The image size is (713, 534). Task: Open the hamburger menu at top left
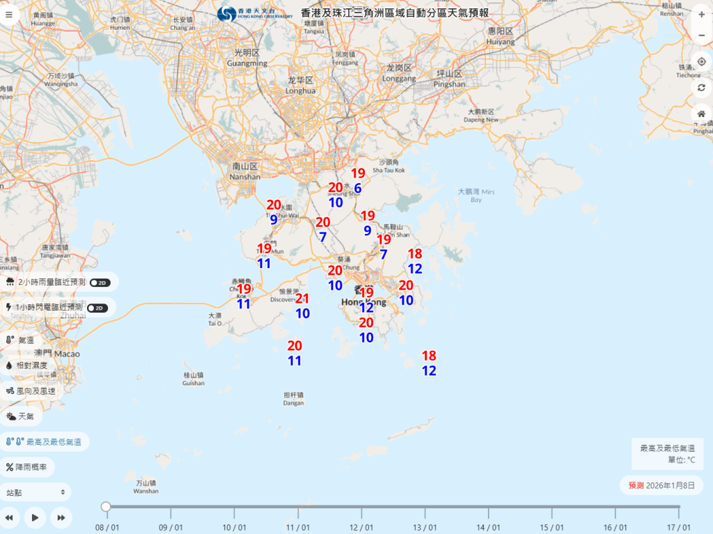coord(9,14)
